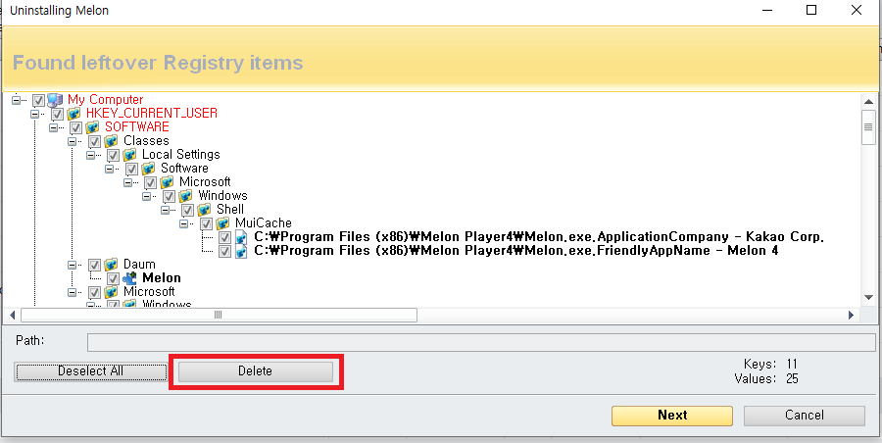Collapse the Classes node
The height and width of the screenshot is (443, 882).
pos(72,141)
